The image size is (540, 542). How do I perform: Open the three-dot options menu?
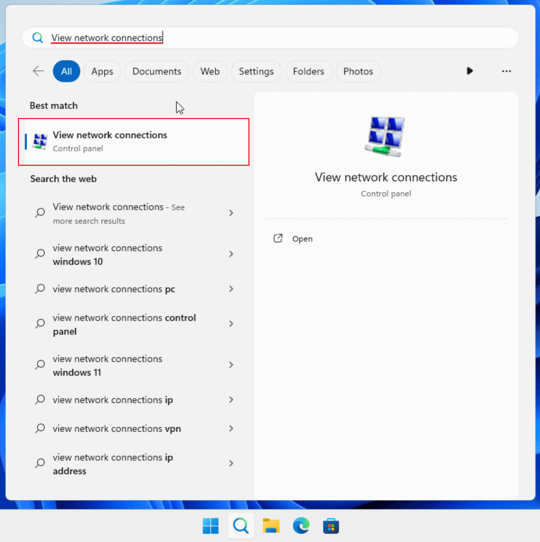[x=507, y=71]
